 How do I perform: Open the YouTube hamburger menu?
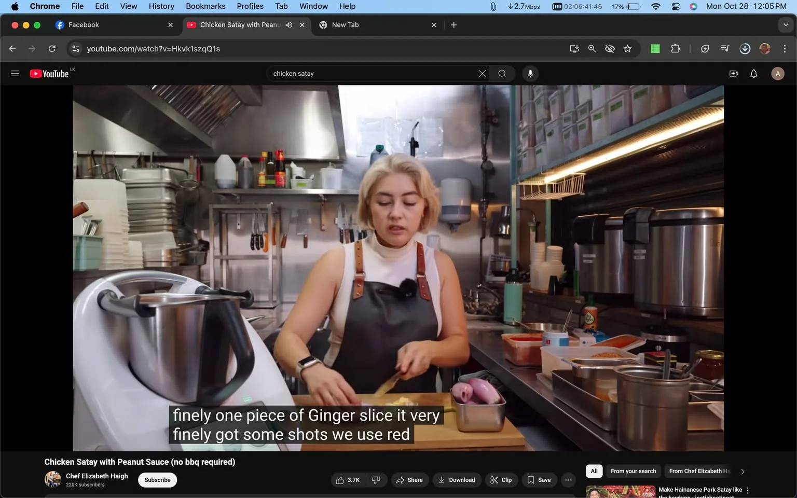tap(15, 73)
